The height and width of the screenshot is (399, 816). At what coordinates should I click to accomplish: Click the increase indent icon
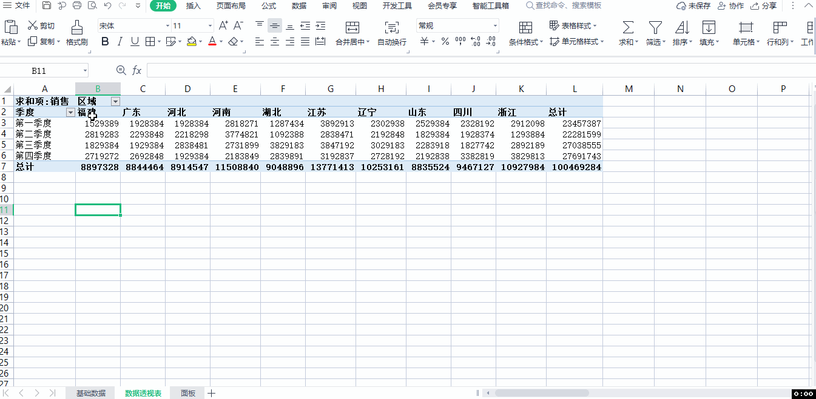320,25
